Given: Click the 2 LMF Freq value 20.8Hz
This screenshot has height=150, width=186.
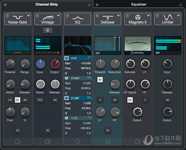Looking at the screenshot, I should (86, 108).
